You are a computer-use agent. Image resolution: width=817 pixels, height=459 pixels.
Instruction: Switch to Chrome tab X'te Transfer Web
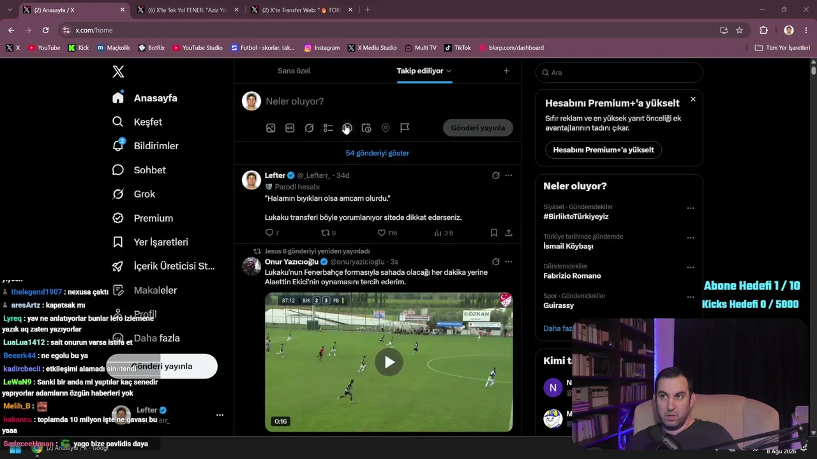click(302, 10)
